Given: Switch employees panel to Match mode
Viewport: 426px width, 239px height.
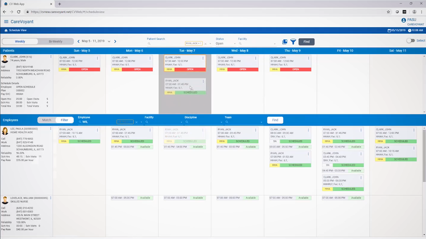Looking at the screenshot, I should [x=47, y=120].
